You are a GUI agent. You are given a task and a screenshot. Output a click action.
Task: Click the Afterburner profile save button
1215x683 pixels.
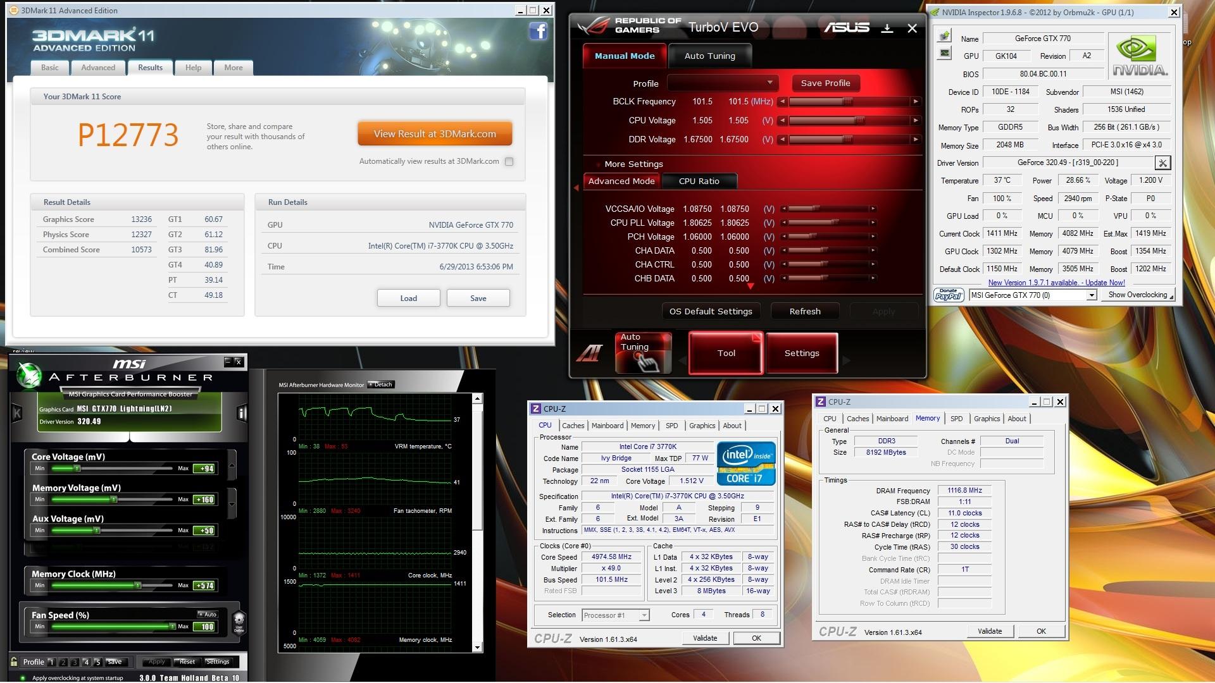115,662
